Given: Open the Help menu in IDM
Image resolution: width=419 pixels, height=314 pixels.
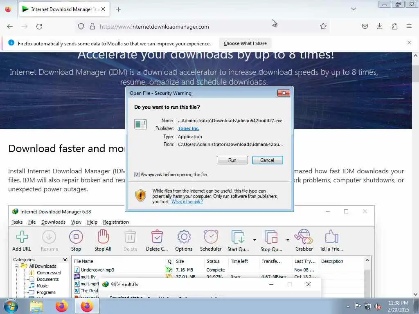Looking at the screenshot, I should point(92,222).
